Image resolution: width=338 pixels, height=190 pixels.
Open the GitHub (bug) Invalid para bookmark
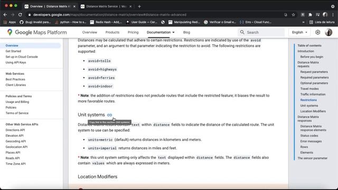coord(35,22)
